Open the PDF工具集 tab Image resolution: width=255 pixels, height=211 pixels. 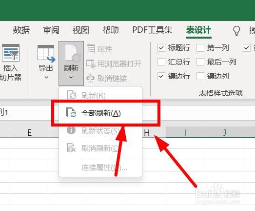[152, 30]
